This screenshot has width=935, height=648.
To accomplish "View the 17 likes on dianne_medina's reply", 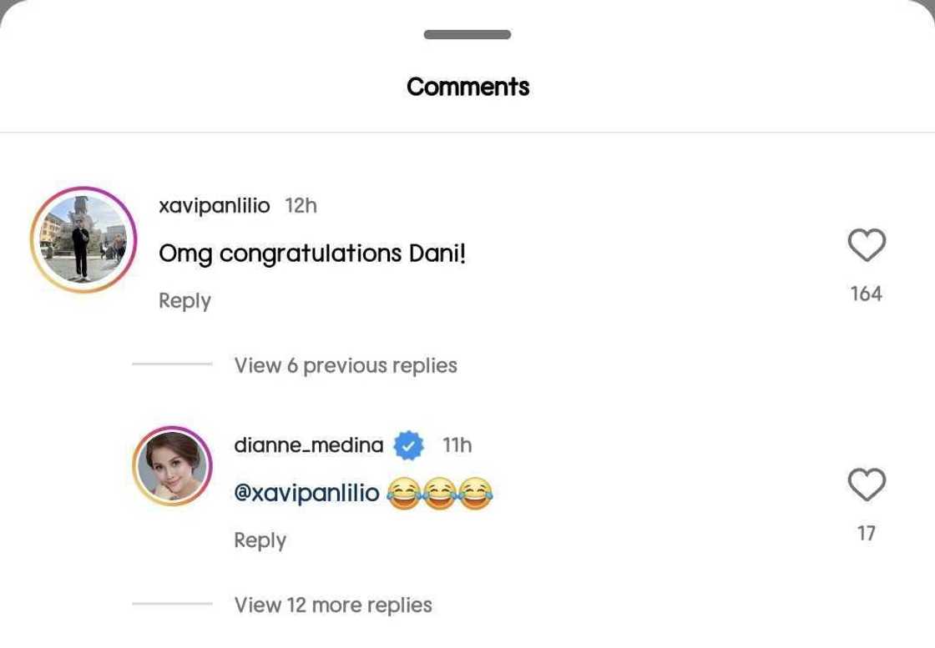I will 866,533.
